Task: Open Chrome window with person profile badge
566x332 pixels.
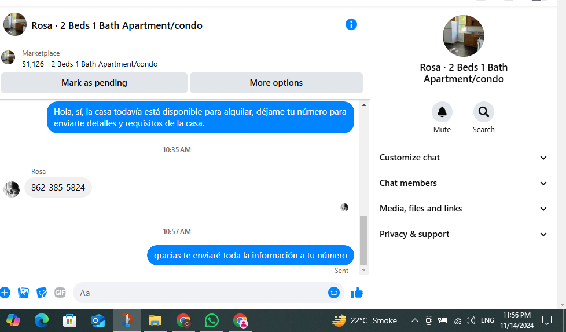Action: click(240, 320)
